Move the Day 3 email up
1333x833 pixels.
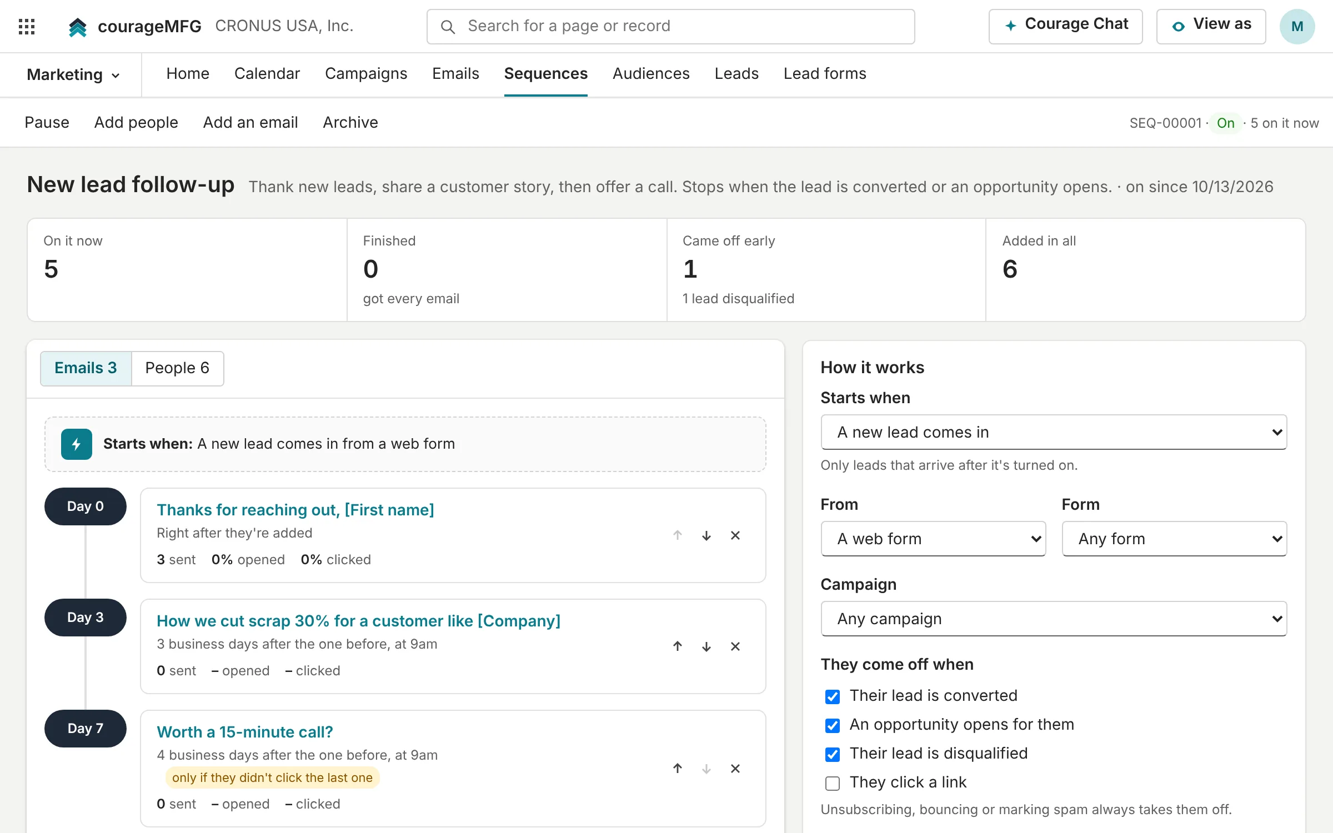pos(678,646)
